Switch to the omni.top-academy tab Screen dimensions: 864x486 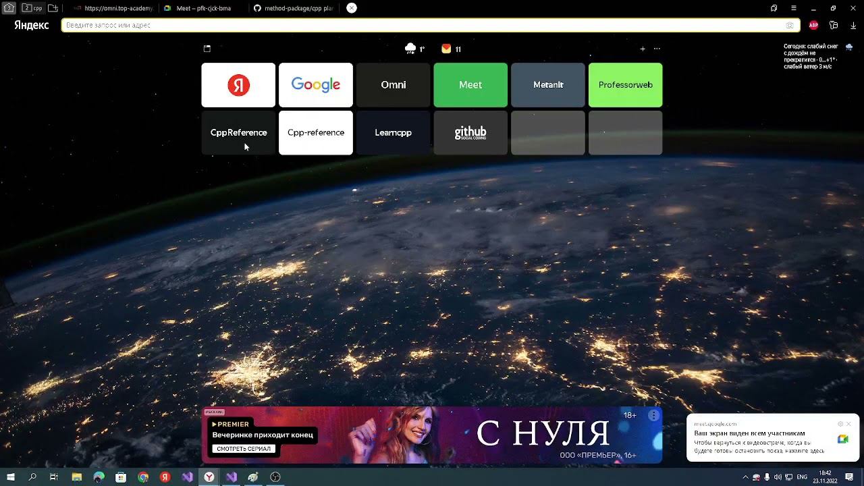coord(113,8)
